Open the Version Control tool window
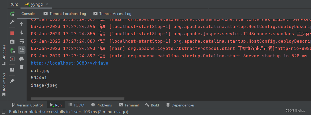This screenshot has width=311, height=115. tap(27, 105)
